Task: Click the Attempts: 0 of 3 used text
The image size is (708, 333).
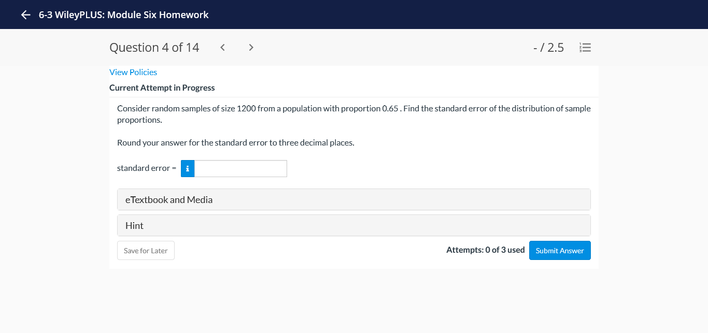Action: [486, 250]
